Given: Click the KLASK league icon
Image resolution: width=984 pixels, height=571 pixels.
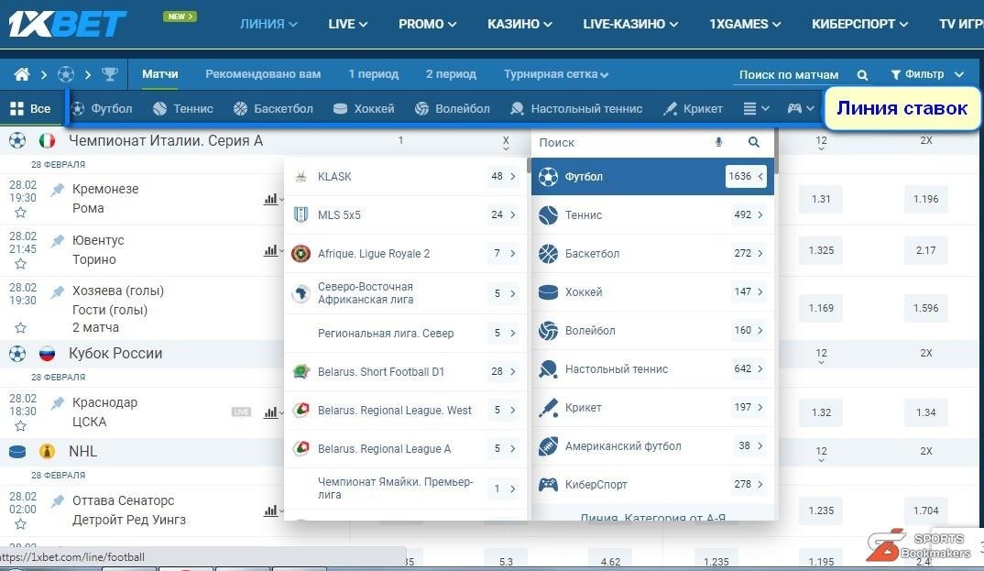Looking at the screenshot, I should pos(301,176).
